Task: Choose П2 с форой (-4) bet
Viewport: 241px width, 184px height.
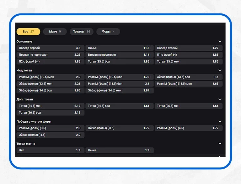Action: pos(51,61)
